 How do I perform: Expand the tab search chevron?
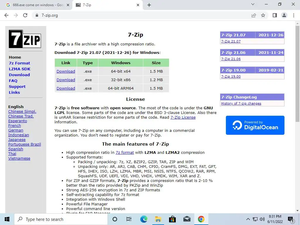pos(253,4)
